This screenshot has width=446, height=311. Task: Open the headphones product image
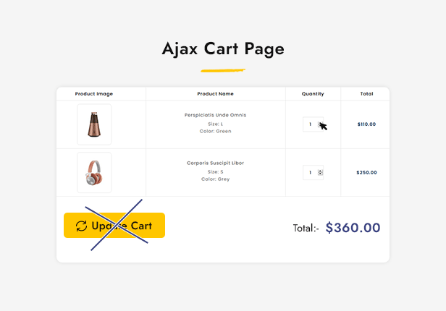pyautogui.click(x=94, y=173)
